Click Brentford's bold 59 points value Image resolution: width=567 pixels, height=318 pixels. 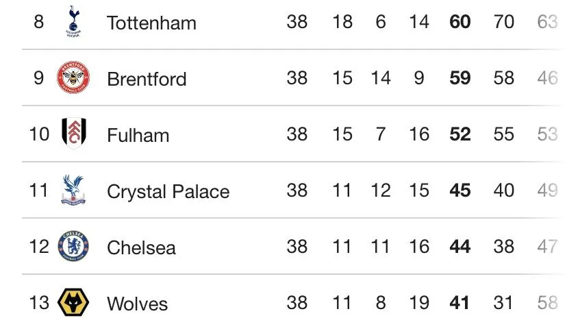[x=460, y=78]
